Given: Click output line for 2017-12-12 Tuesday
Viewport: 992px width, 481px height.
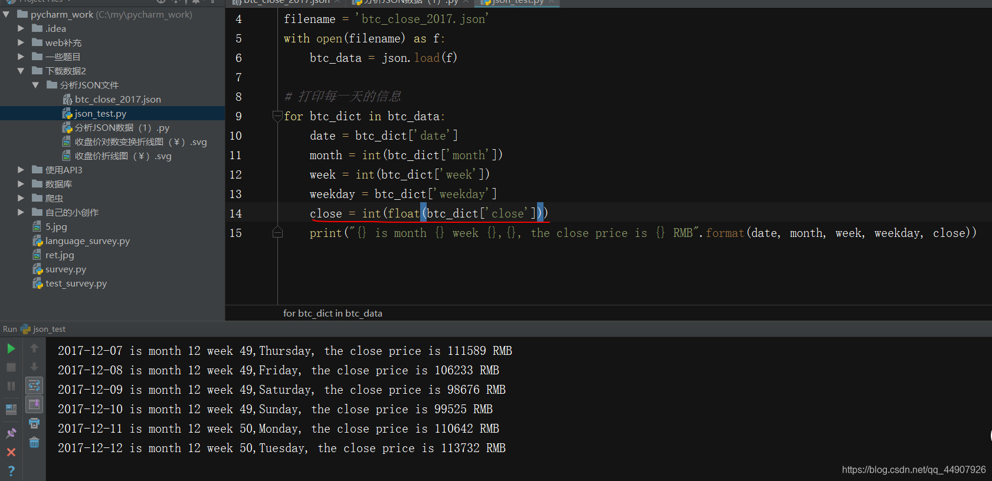Looking at the screenshot, I should (281, 448).
